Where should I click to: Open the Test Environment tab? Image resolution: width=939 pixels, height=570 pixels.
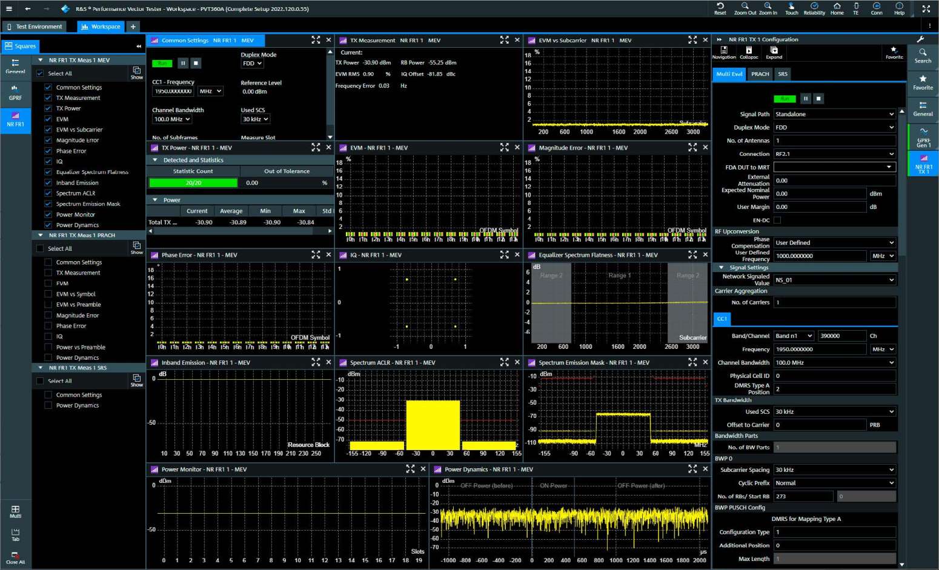pos(35,27)
